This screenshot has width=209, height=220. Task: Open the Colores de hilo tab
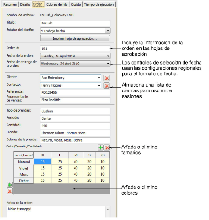57,4
